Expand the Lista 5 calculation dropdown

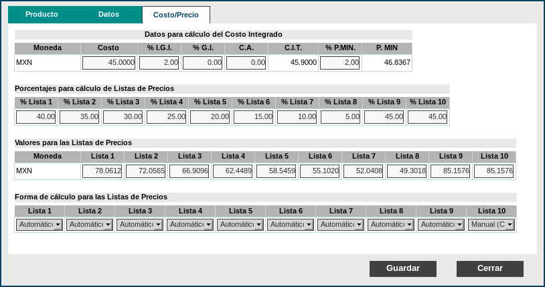pos(240,225)
